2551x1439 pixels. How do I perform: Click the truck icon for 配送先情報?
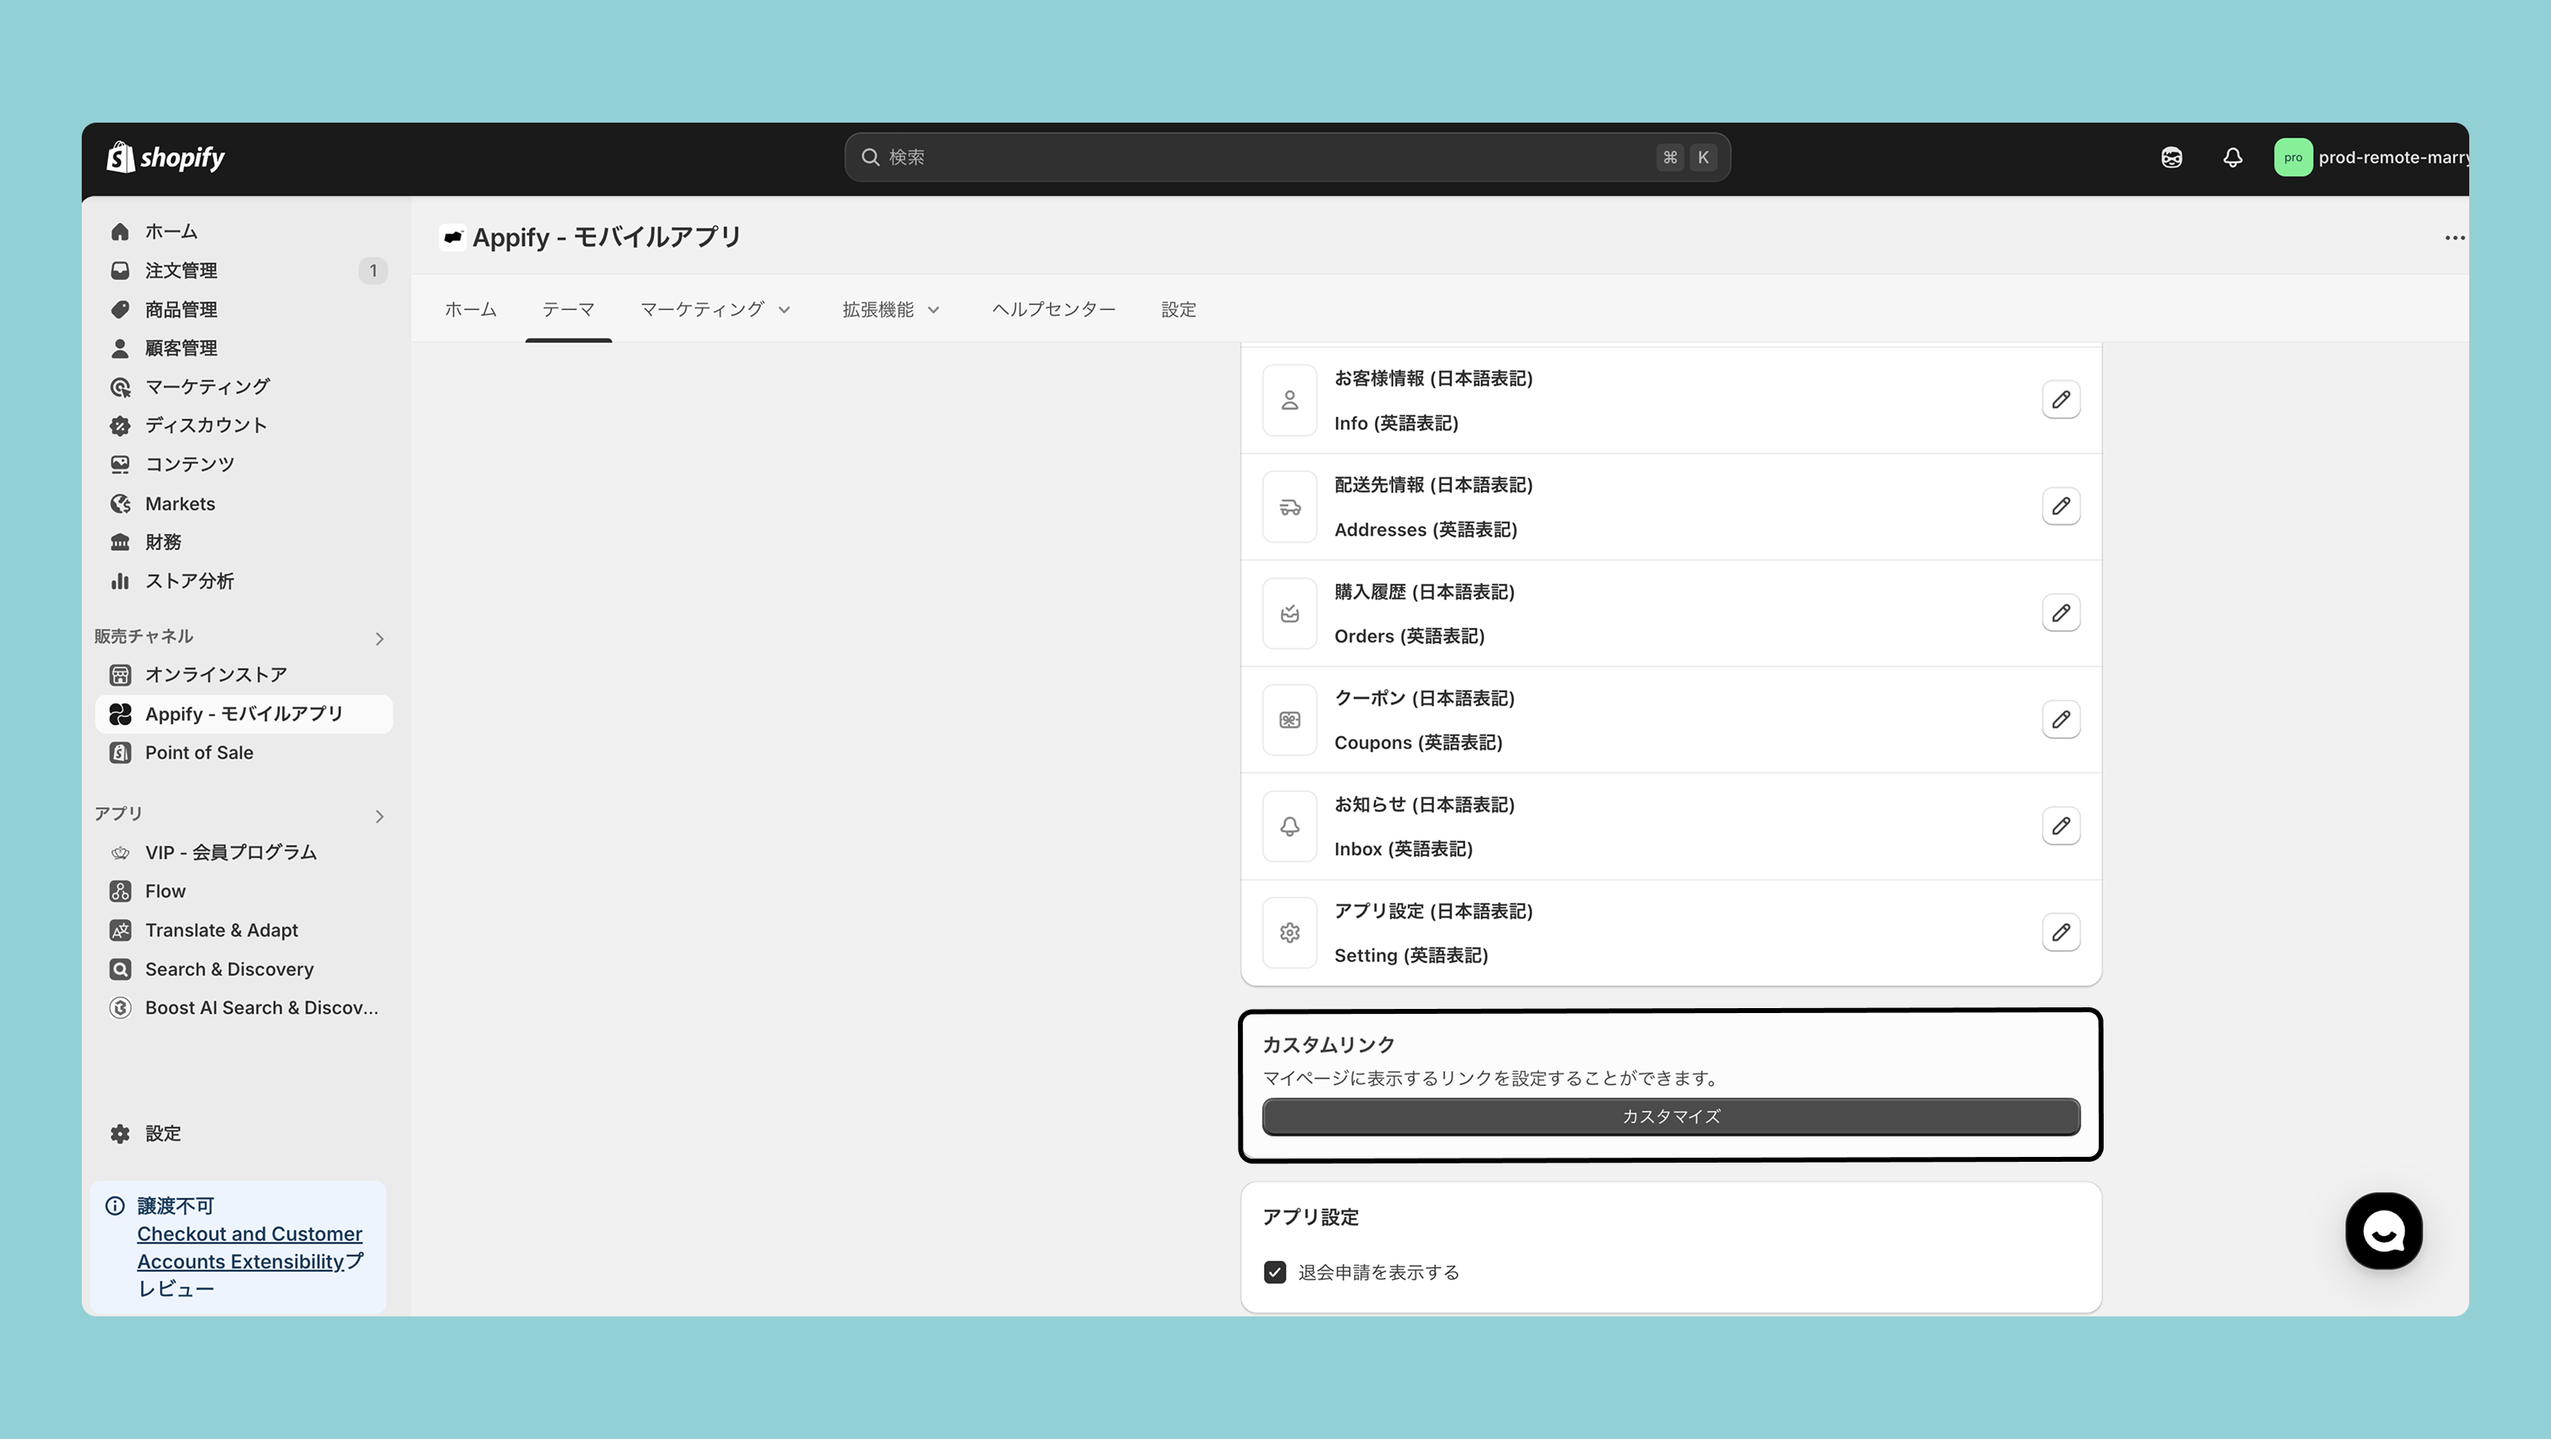point(1289,507)
